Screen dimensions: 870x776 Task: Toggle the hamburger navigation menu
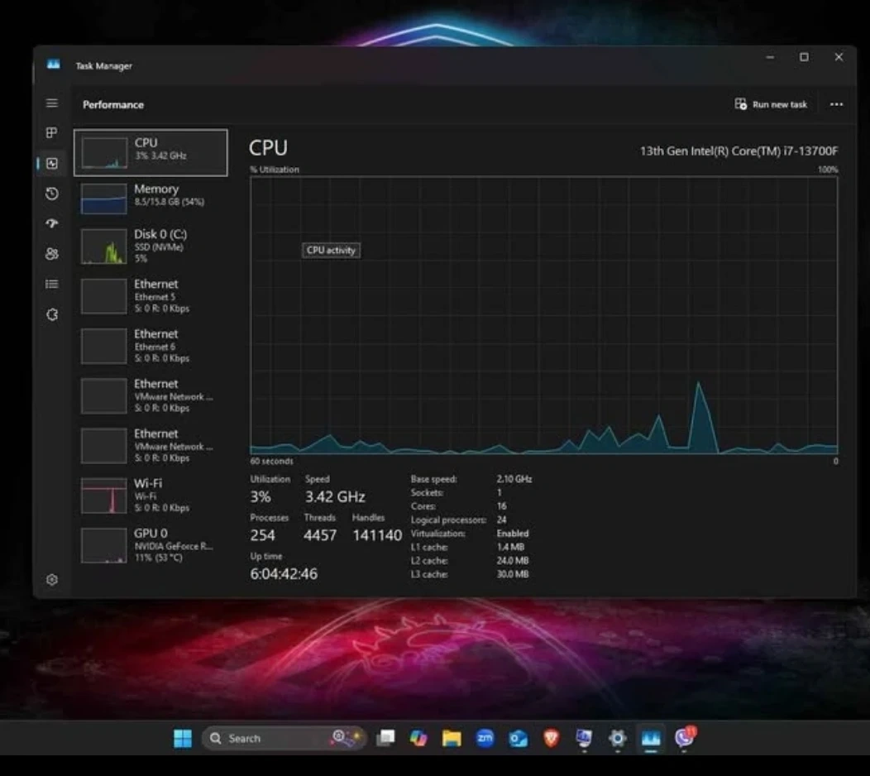pyautogui.click(x=51, y=103)
